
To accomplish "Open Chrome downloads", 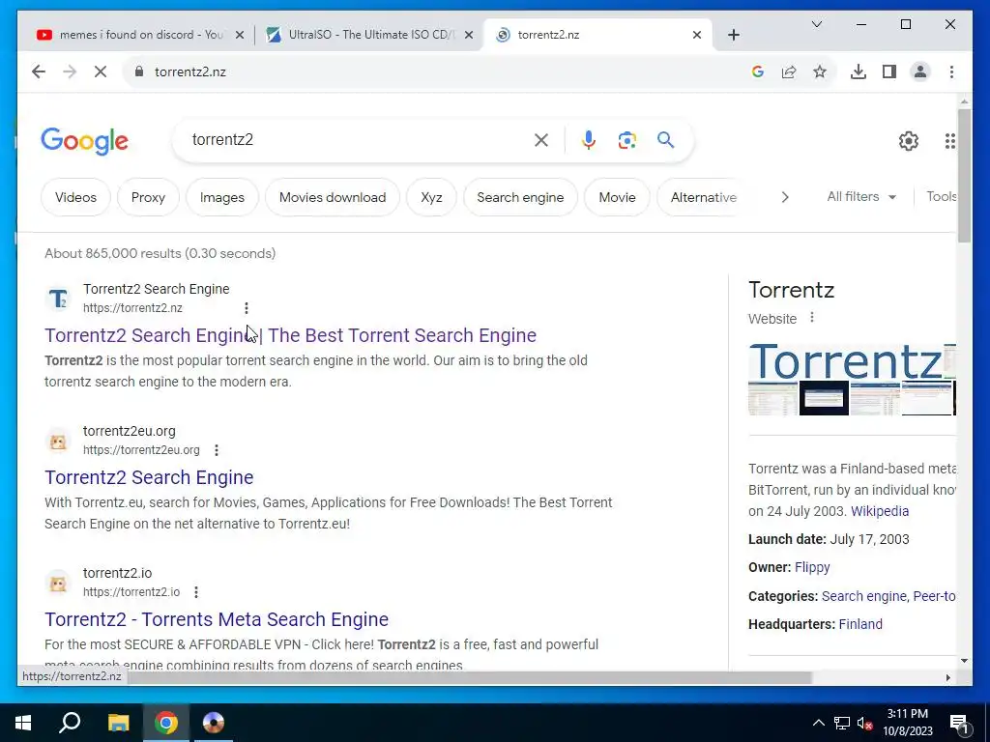I will tap(859, 71).
